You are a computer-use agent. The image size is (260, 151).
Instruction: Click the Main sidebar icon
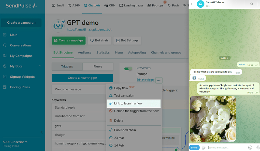tap(5, 35)
